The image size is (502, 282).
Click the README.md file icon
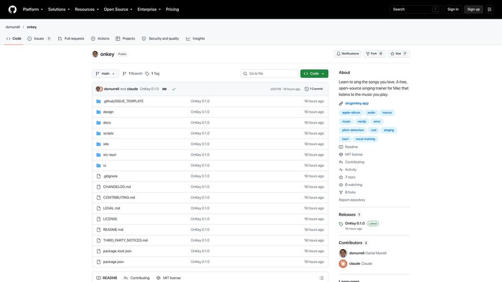pos(99,230)
